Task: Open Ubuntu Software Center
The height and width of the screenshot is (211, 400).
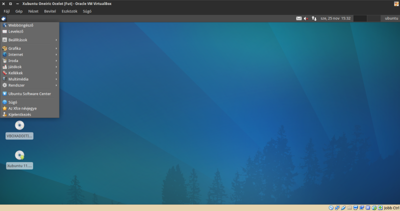Action: (x=30, y=93)
